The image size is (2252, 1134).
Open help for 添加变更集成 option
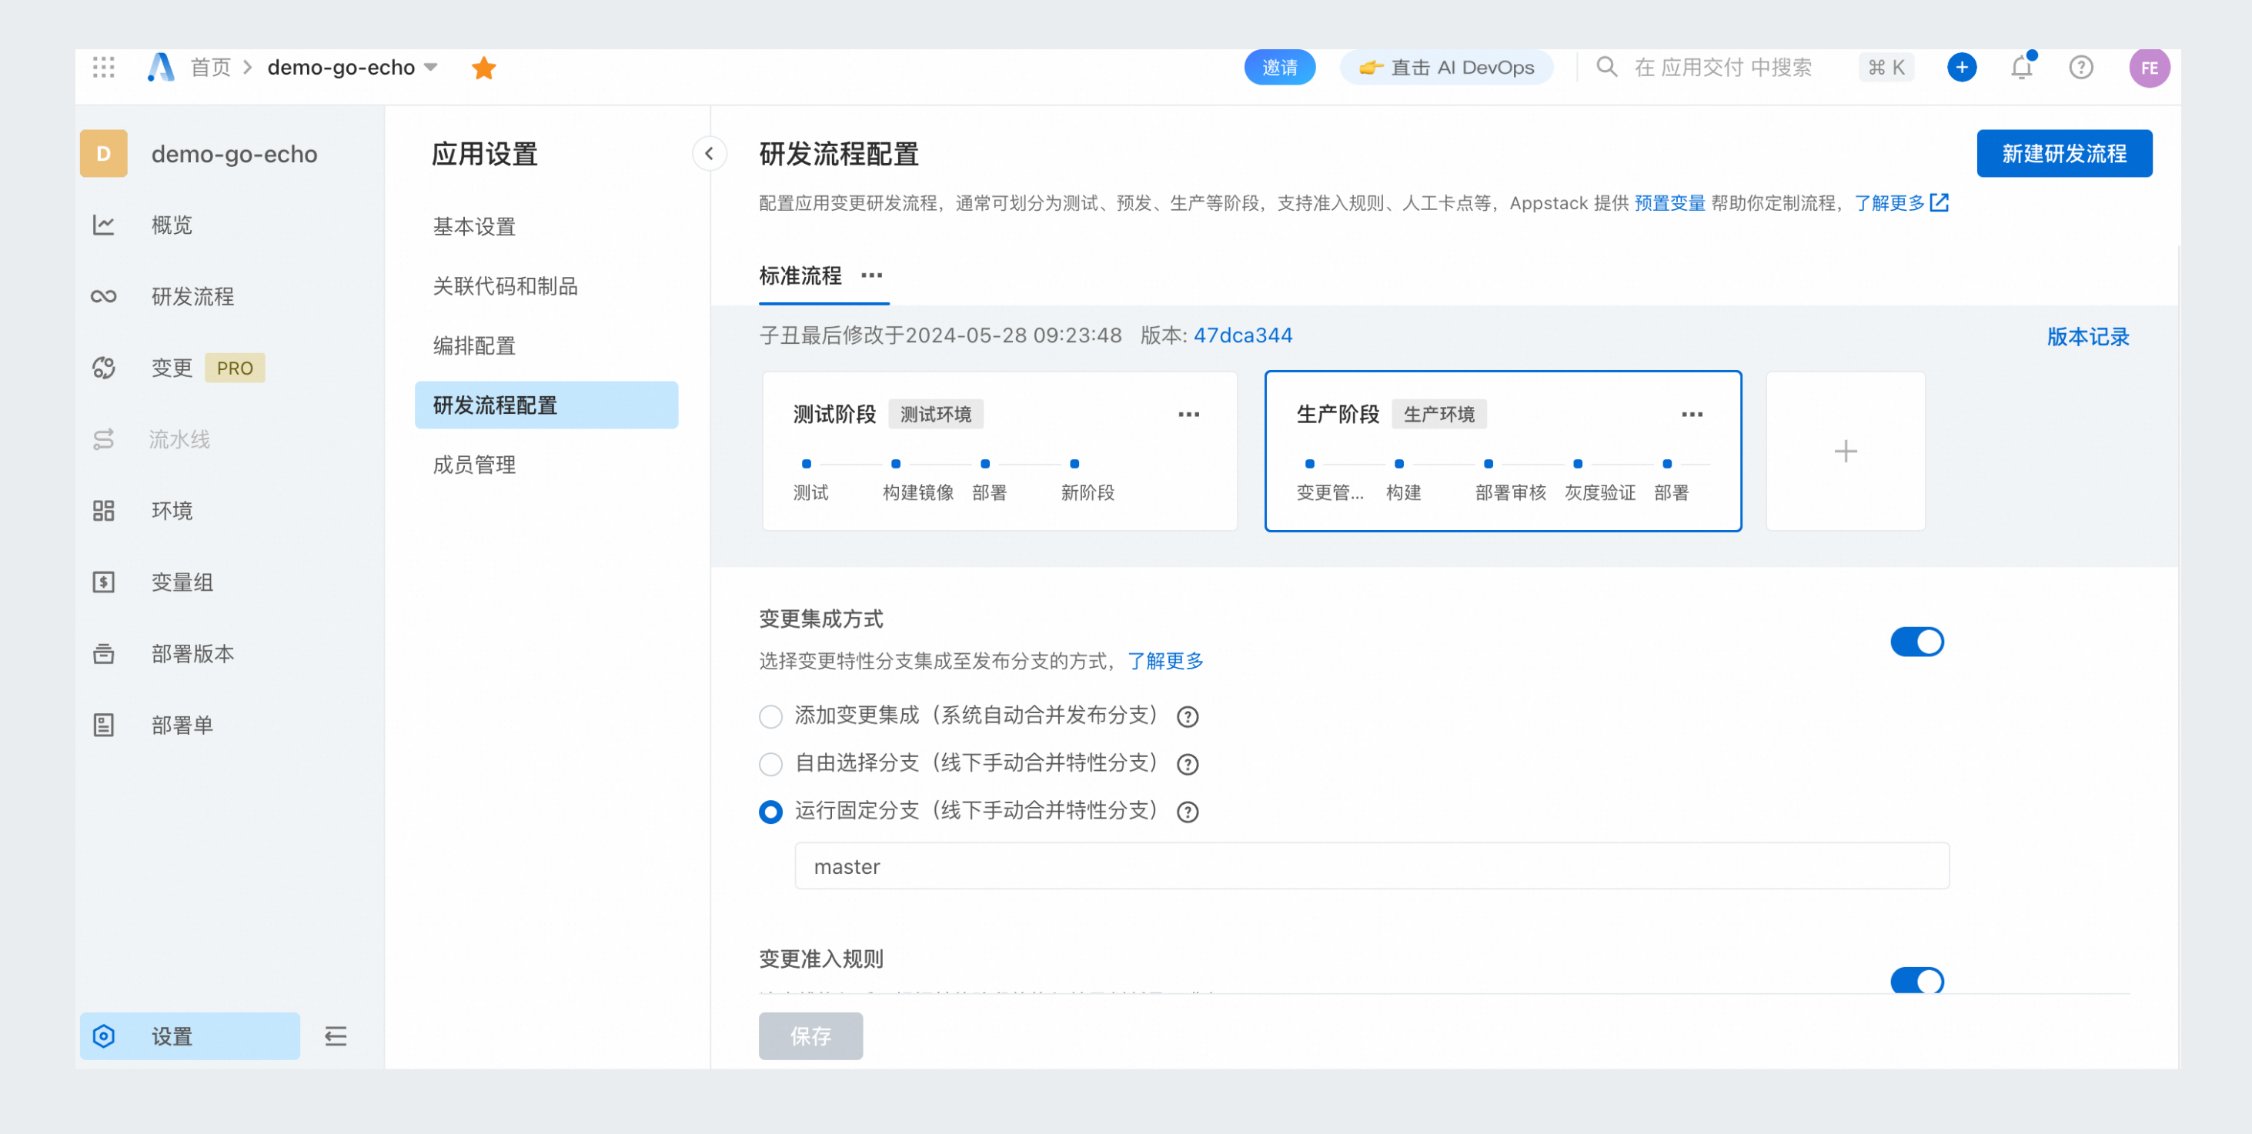point(1188,716)
